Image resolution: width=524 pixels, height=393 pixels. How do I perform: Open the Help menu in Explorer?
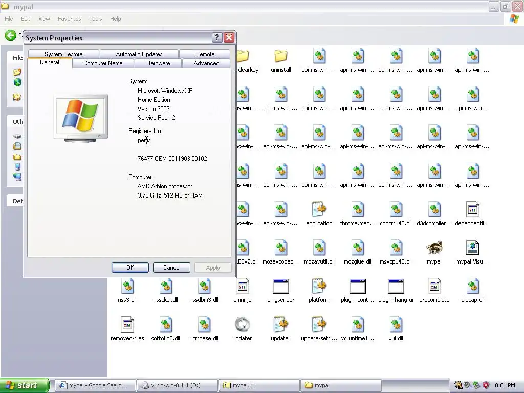click(x=115, y=19)
